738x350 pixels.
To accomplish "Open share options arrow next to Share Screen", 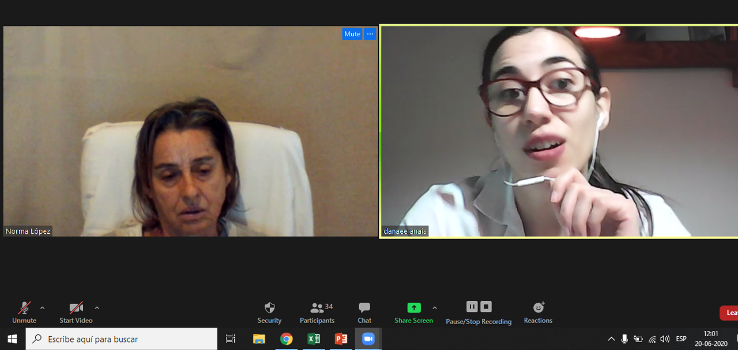I will (x=435, y=308).
